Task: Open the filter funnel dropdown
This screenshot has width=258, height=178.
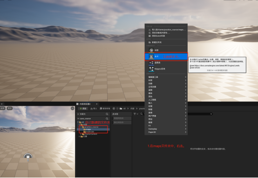Action: point(136,114)
